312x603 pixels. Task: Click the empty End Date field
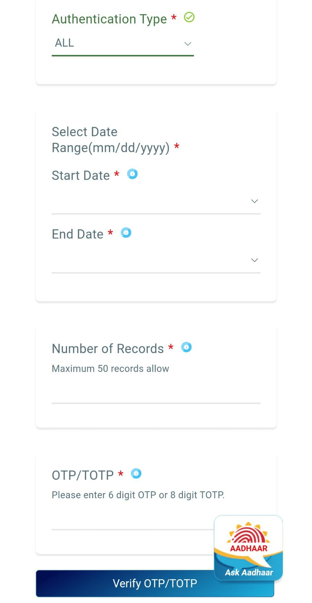click(x=149, y=260)
